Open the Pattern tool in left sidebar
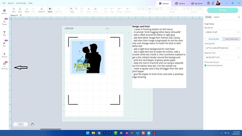 click(x=4, y=12)
